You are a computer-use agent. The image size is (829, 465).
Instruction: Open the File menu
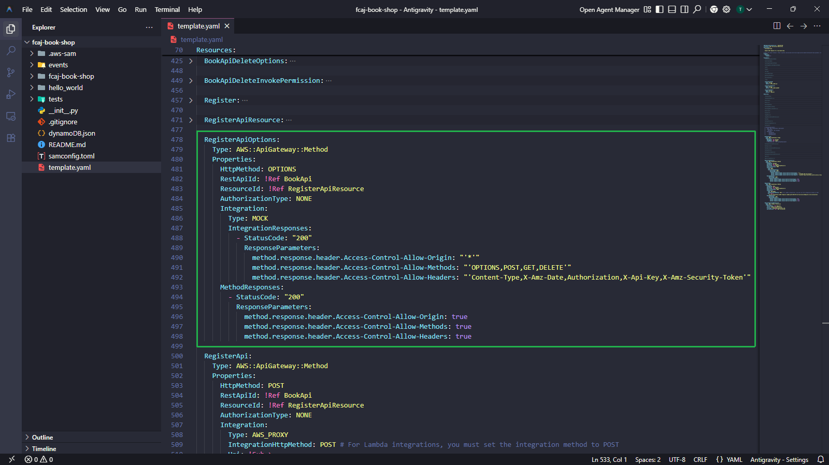[x=27, y=9]
